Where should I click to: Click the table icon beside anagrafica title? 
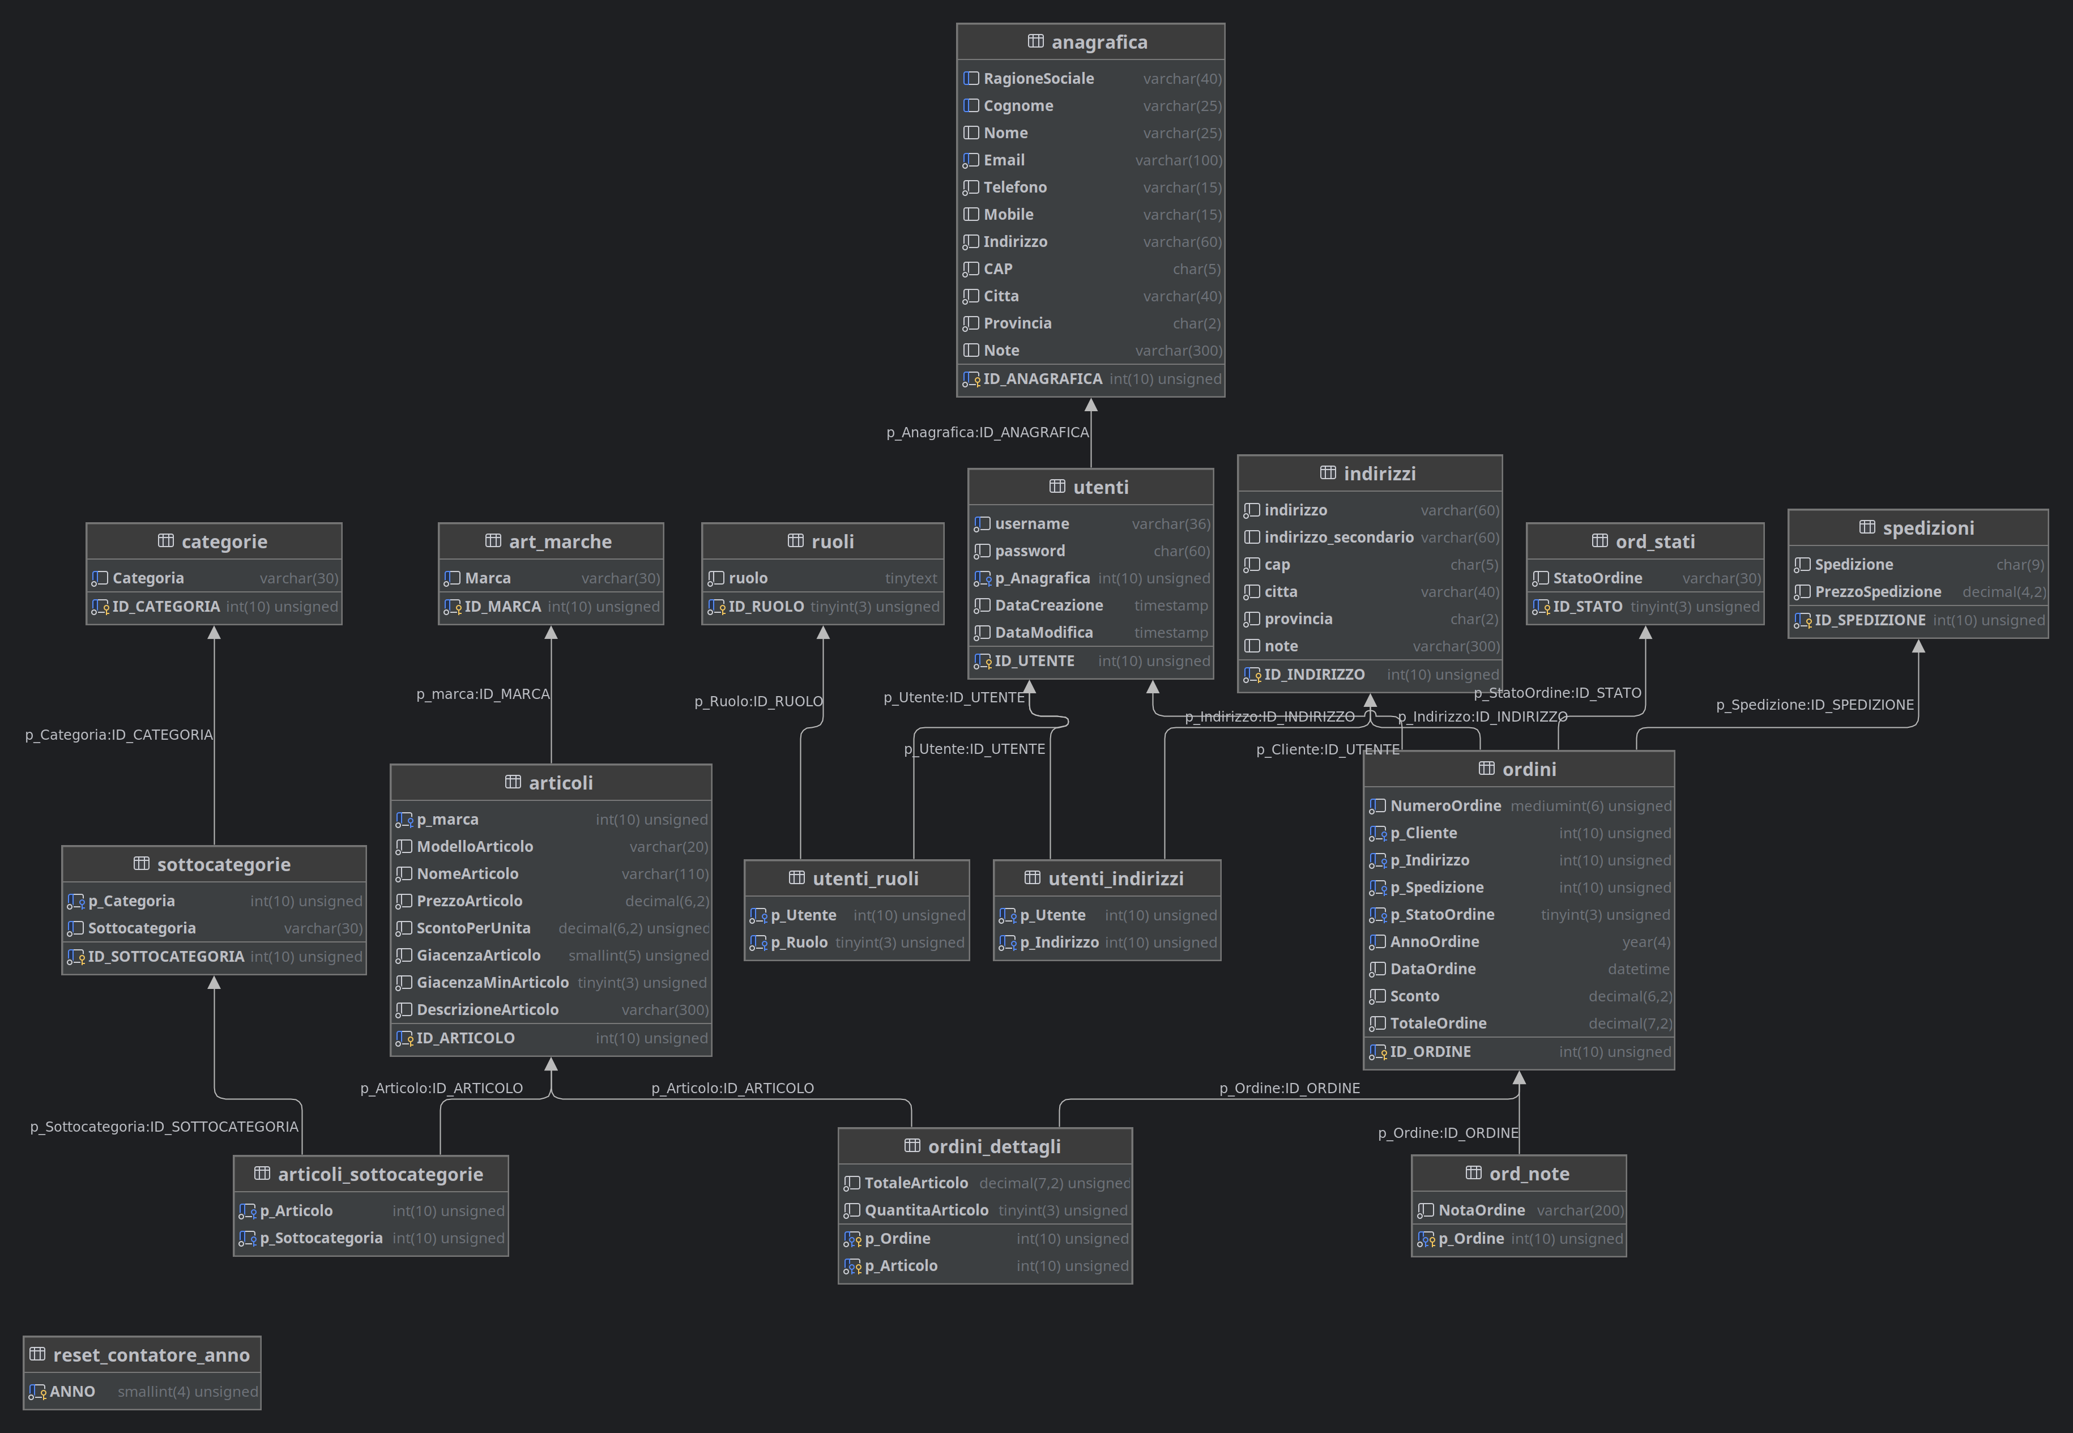coord(1035,41)
